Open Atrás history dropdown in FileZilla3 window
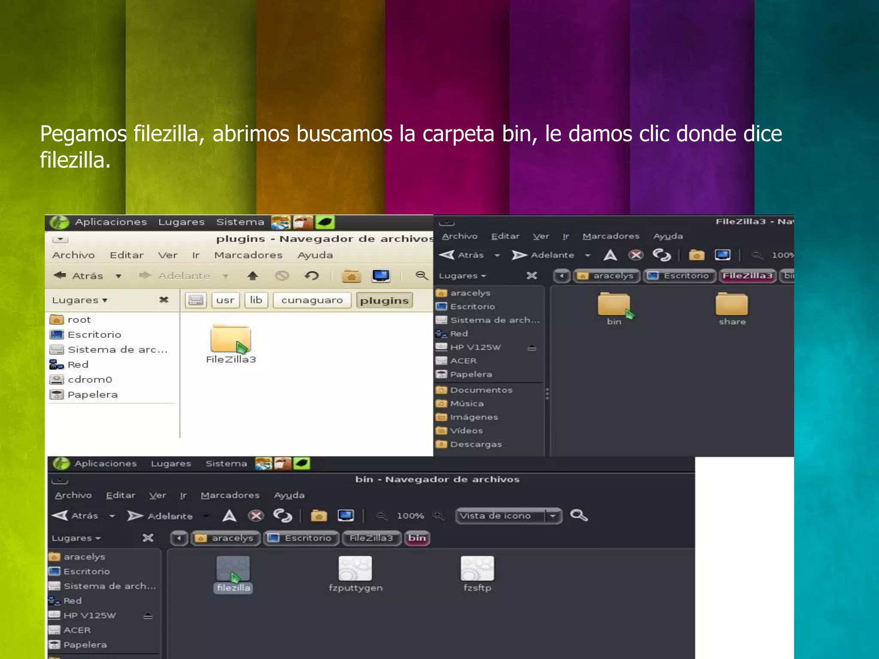Viewport: 879px width, 659px height. [497, 256]
